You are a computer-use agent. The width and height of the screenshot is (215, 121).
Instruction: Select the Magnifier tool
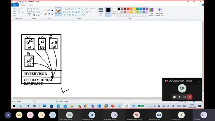pos(52,14)
